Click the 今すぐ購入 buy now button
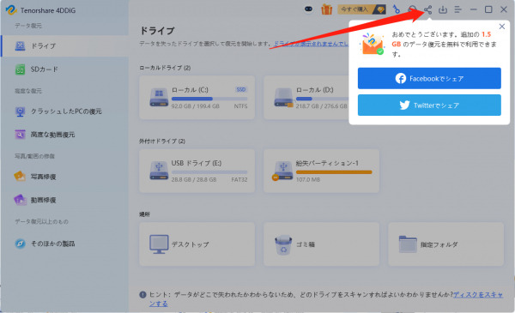The image size is (515, 313). [x=361, y=9]
